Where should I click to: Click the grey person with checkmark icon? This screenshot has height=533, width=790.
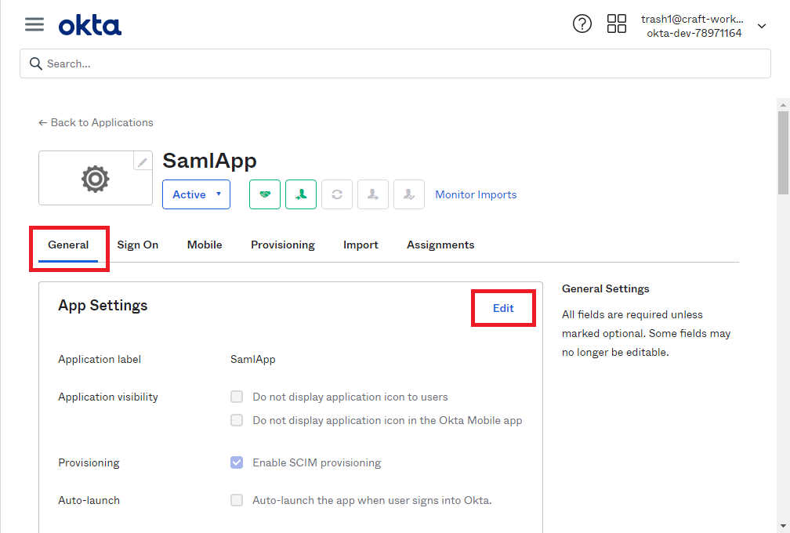[x=409, y=194]
